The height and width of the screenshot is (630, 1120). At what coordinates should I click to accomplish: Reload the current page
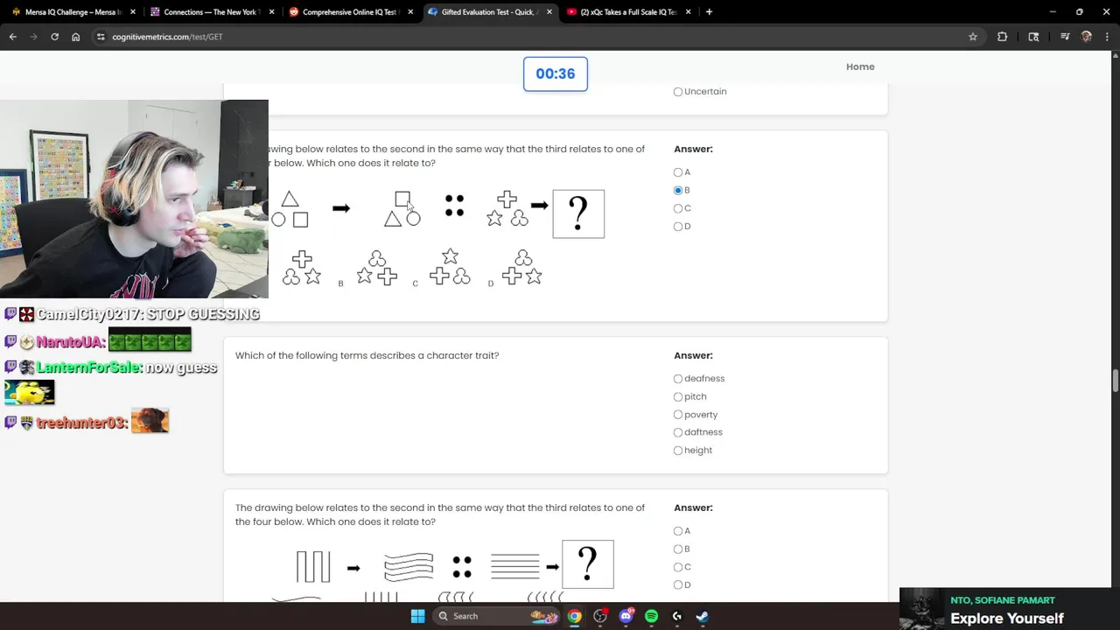coord(54,37)
